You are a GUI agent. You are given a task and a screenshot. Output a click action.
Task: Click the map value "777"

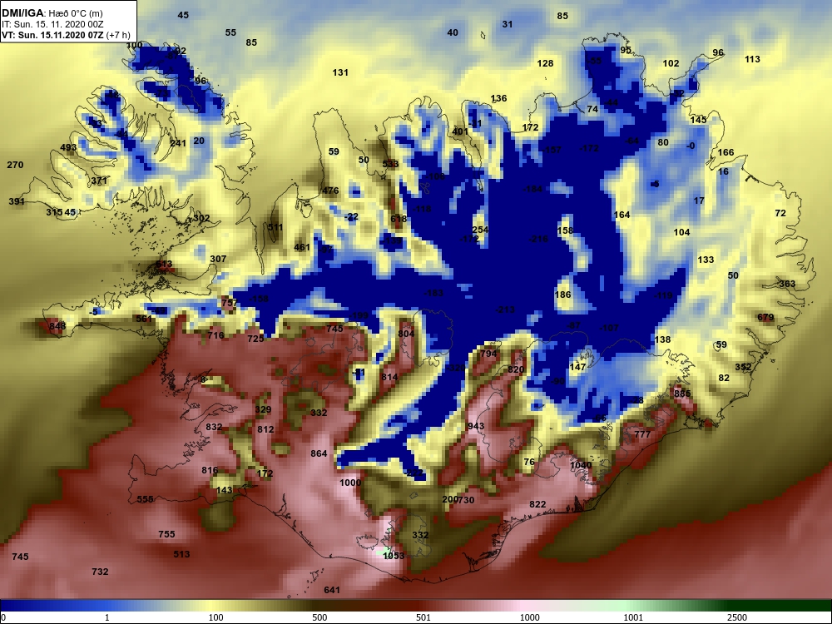tap(642, 434)
